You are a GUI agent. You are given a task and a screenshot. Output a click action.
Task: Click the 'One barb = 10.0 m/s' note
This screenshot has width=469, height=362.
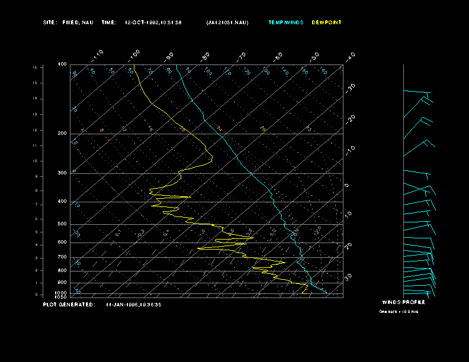pyautogui.click(x=399, y=312)
